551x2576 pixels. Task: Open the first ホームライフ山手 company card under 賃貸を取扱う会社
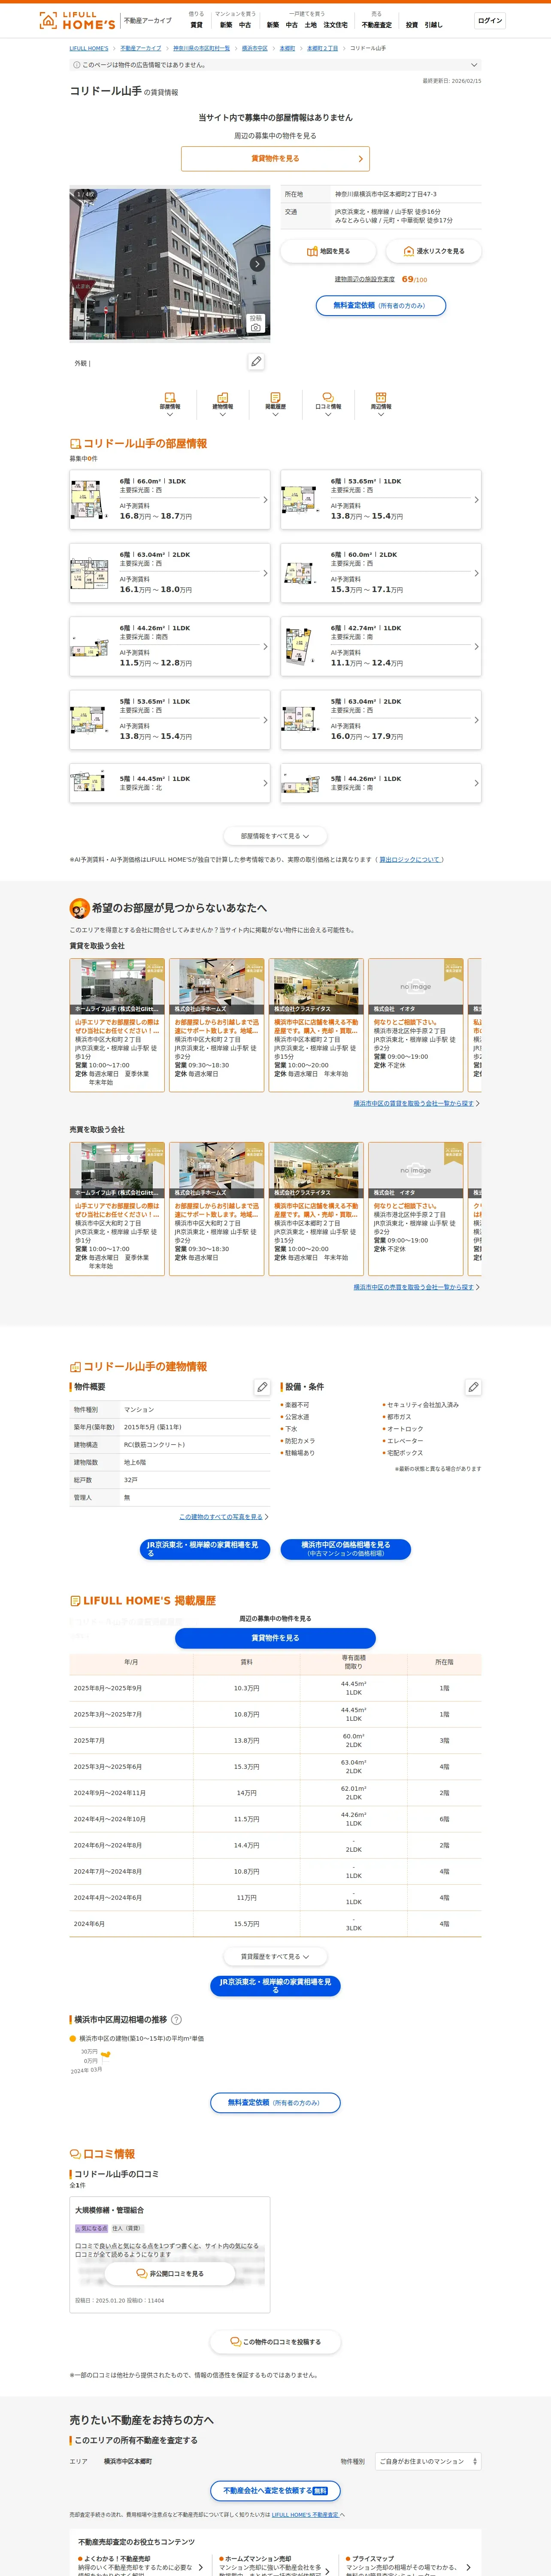[117, 1025]
